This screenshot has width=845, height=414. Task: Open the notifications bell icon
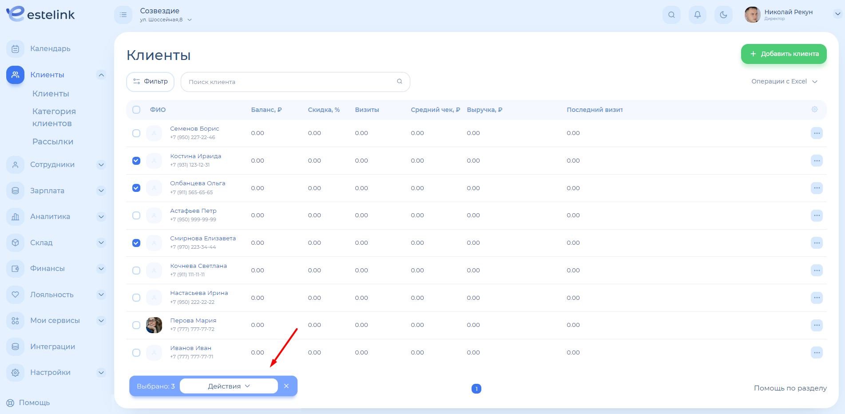(697, 15)
